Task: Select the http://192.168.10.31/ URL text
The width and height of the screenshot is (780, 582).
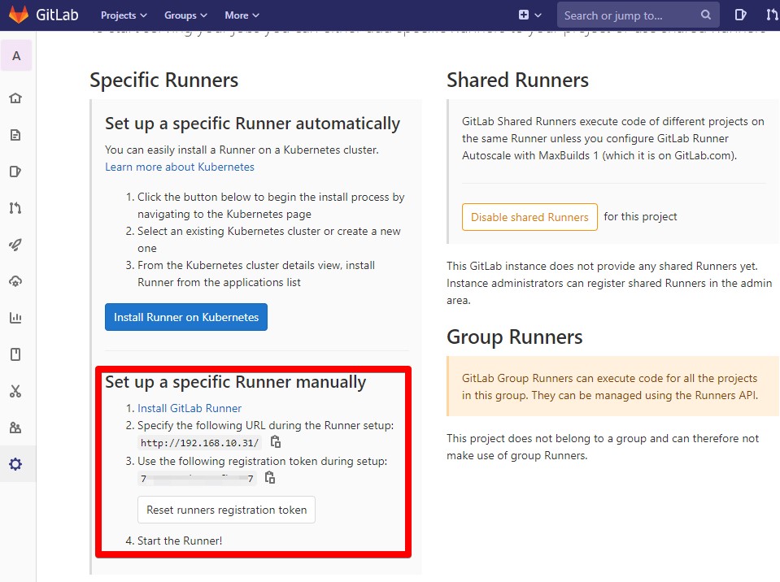Action: tap(199, 442)
